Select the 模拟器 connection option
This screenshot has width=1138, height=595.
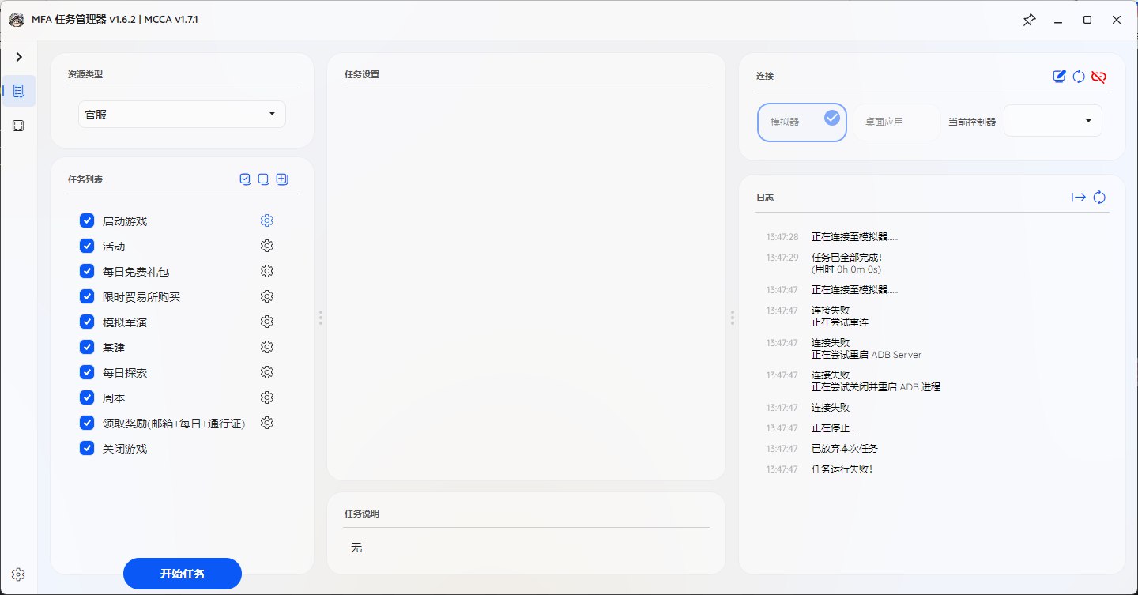801,122
